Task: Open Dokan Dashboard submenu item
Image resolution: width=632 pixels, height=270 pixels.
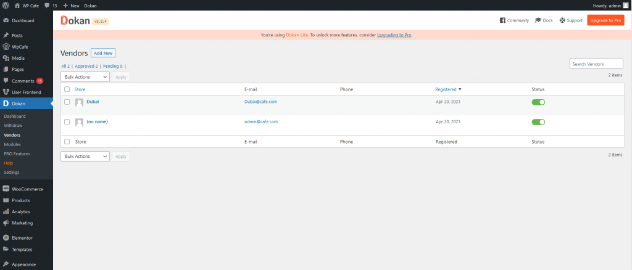Action: (15, 117)
